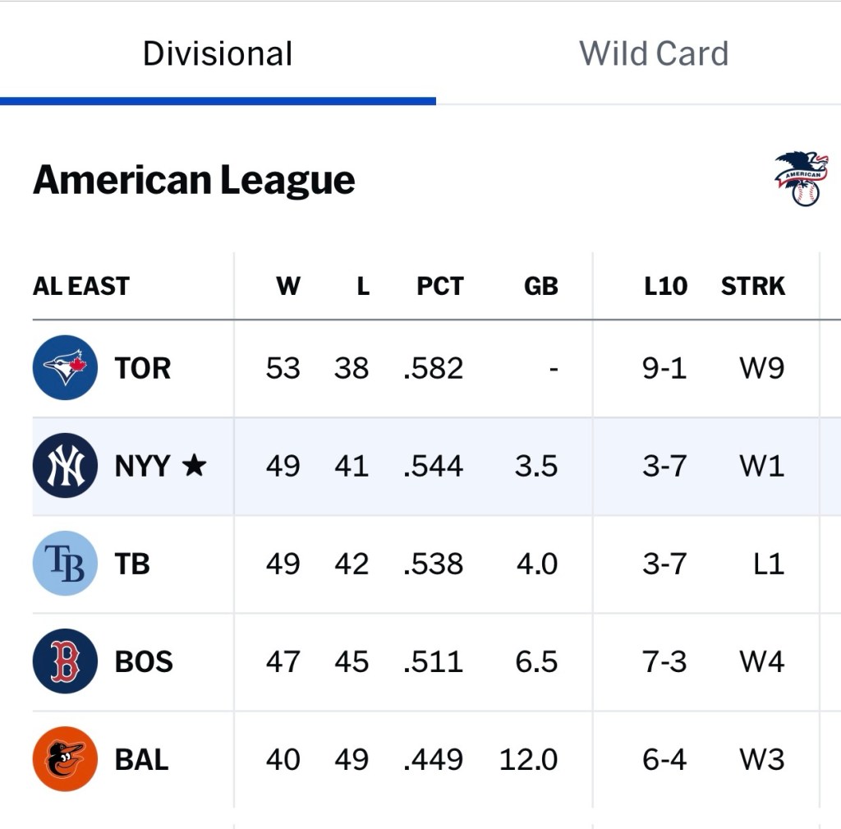Tap the TB team name

pyautogui.click(x=132, y=564)
